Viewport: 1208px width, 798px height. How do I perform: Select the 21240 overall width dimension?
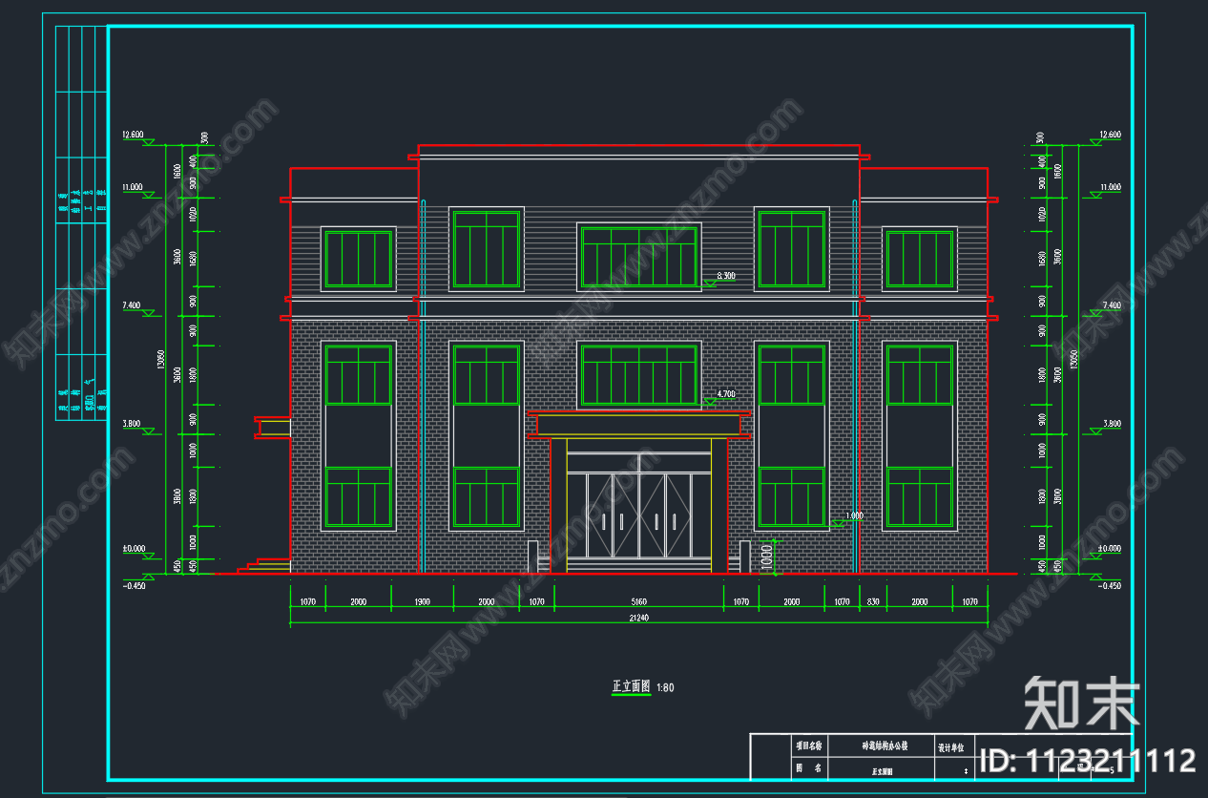point(638,619)
